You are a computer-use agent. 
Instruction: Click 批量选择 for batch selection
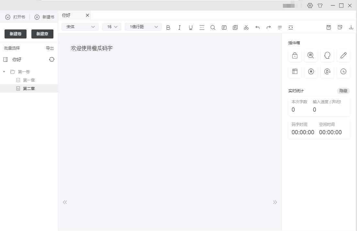tap(12, 48)
